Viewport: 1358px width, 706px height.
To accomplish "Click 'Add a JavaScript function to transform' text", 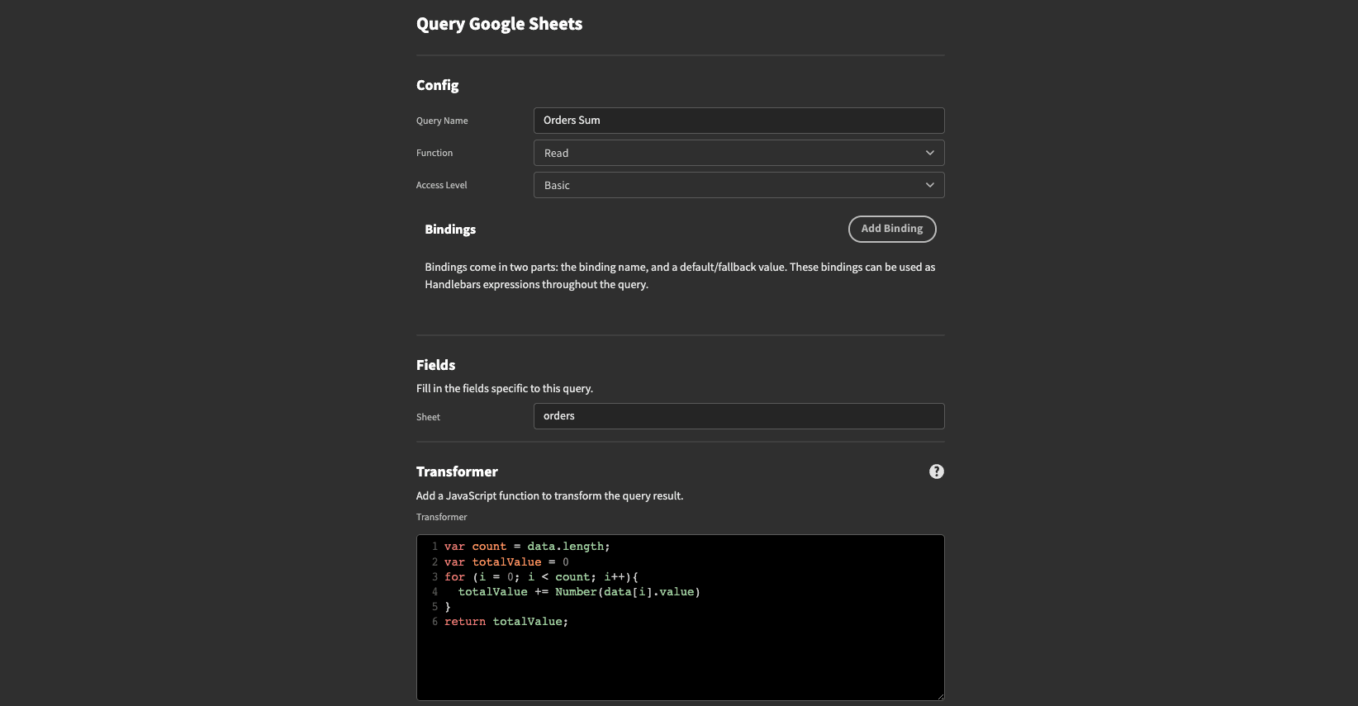I will click(549, 496).
